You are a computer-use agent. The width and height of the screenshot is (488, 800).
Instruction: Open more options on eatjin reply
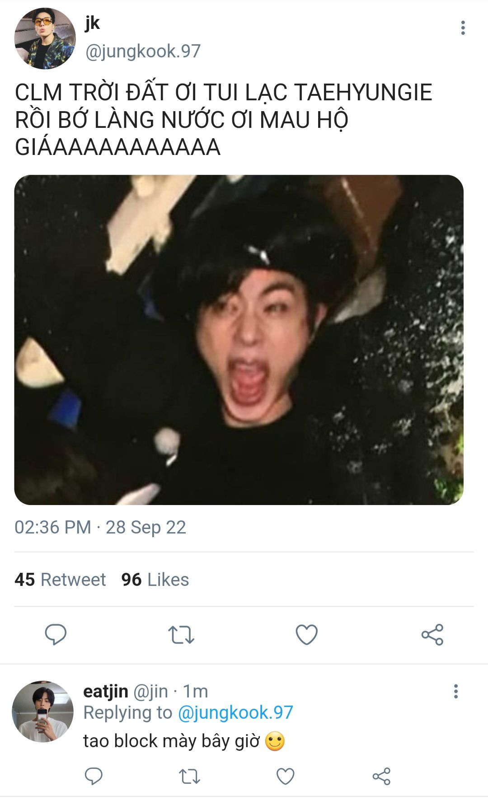(455, 691)
